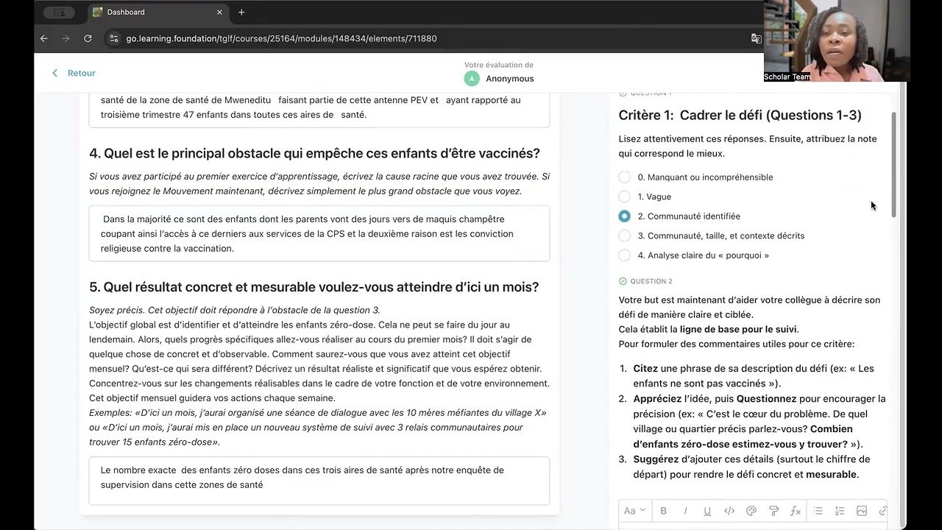Click the browser address bar URL
This screenshot has width=942, height=530.
coord(281,38)
